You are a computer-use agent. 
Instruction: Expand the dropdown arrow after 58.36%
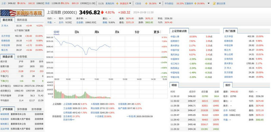(160, 3)
